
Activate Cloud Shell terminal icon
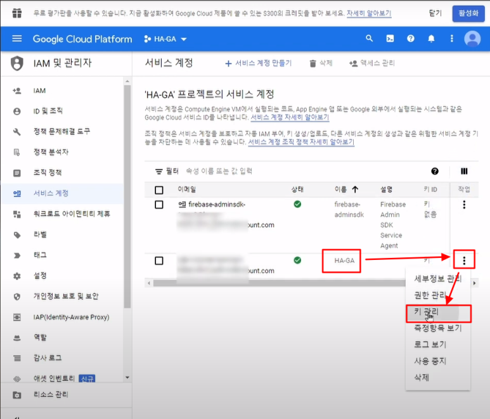(x=390, y=39)
